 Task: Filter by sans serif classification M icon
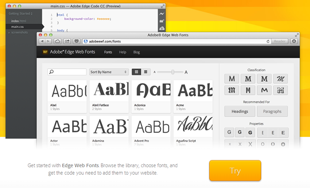pyautogui.click(x=232, y=79)
